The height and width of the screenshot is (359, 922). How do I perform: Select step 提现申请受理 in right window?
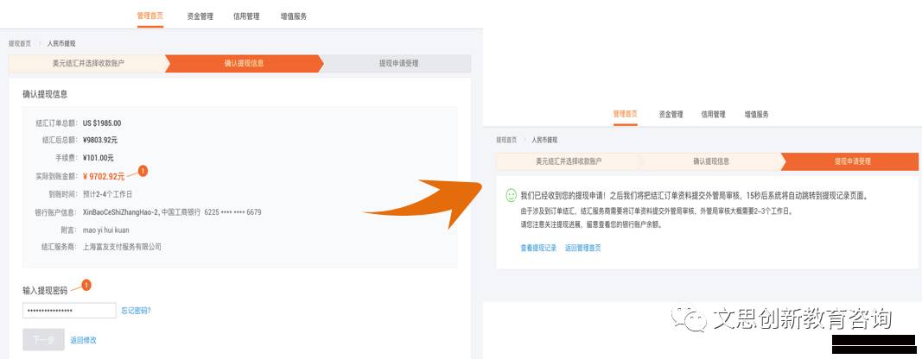point(852,161)
